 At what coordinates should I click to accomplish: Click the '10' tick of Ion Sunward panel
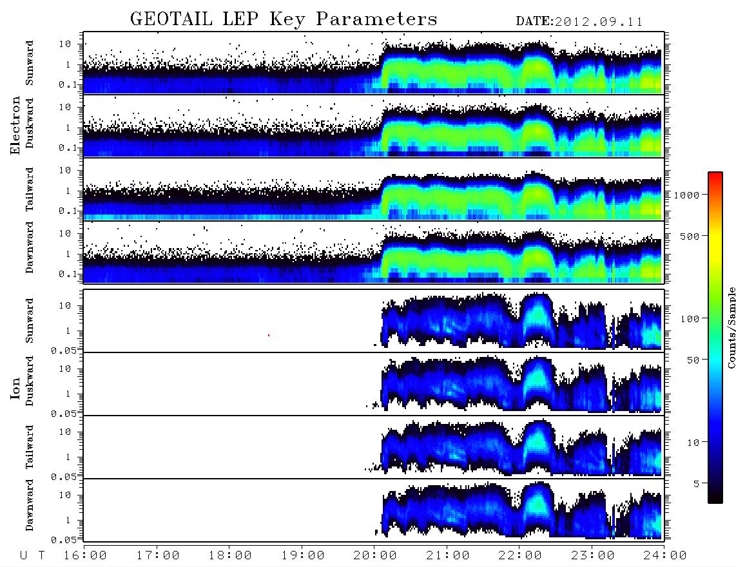(65, 305)
